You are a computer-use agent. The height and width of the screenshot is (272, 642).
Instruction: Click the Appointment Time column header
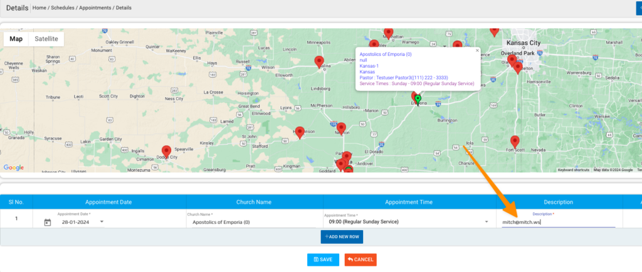pyautogui.click(x=409, y=202)
